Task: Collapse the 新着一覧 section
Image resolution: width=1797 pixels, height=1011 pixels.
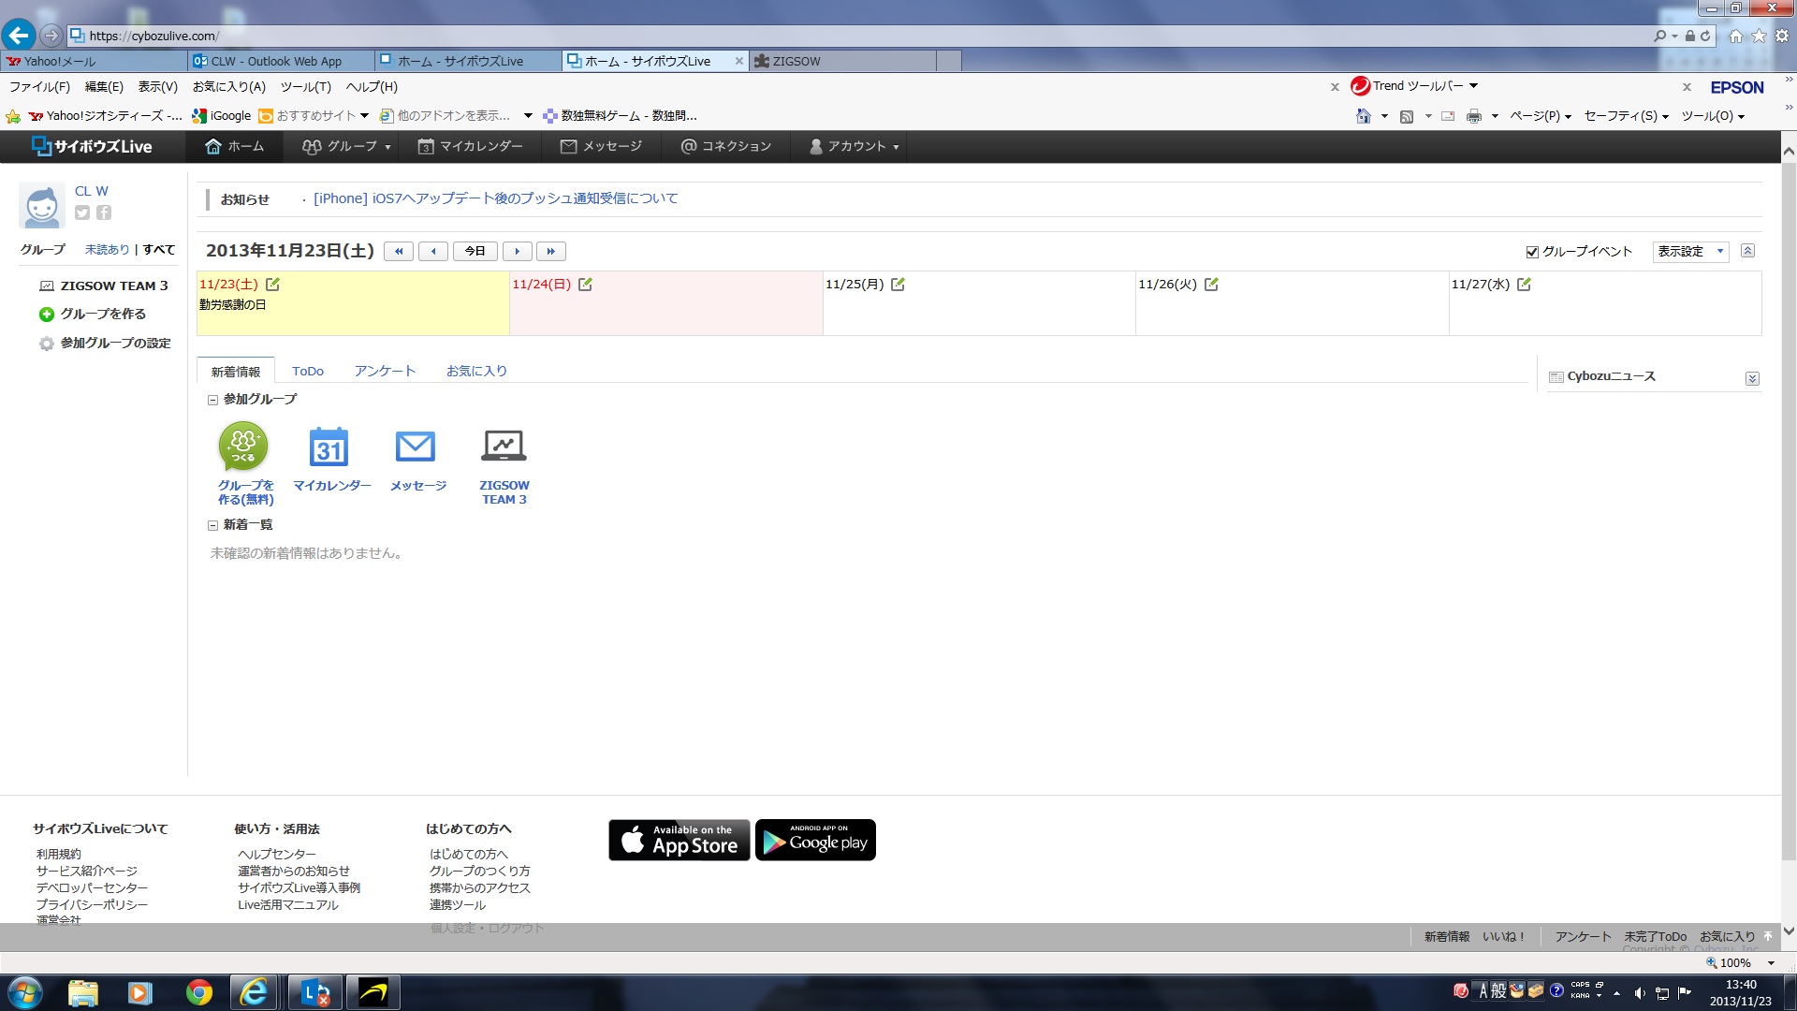Action: coord(212,525)
